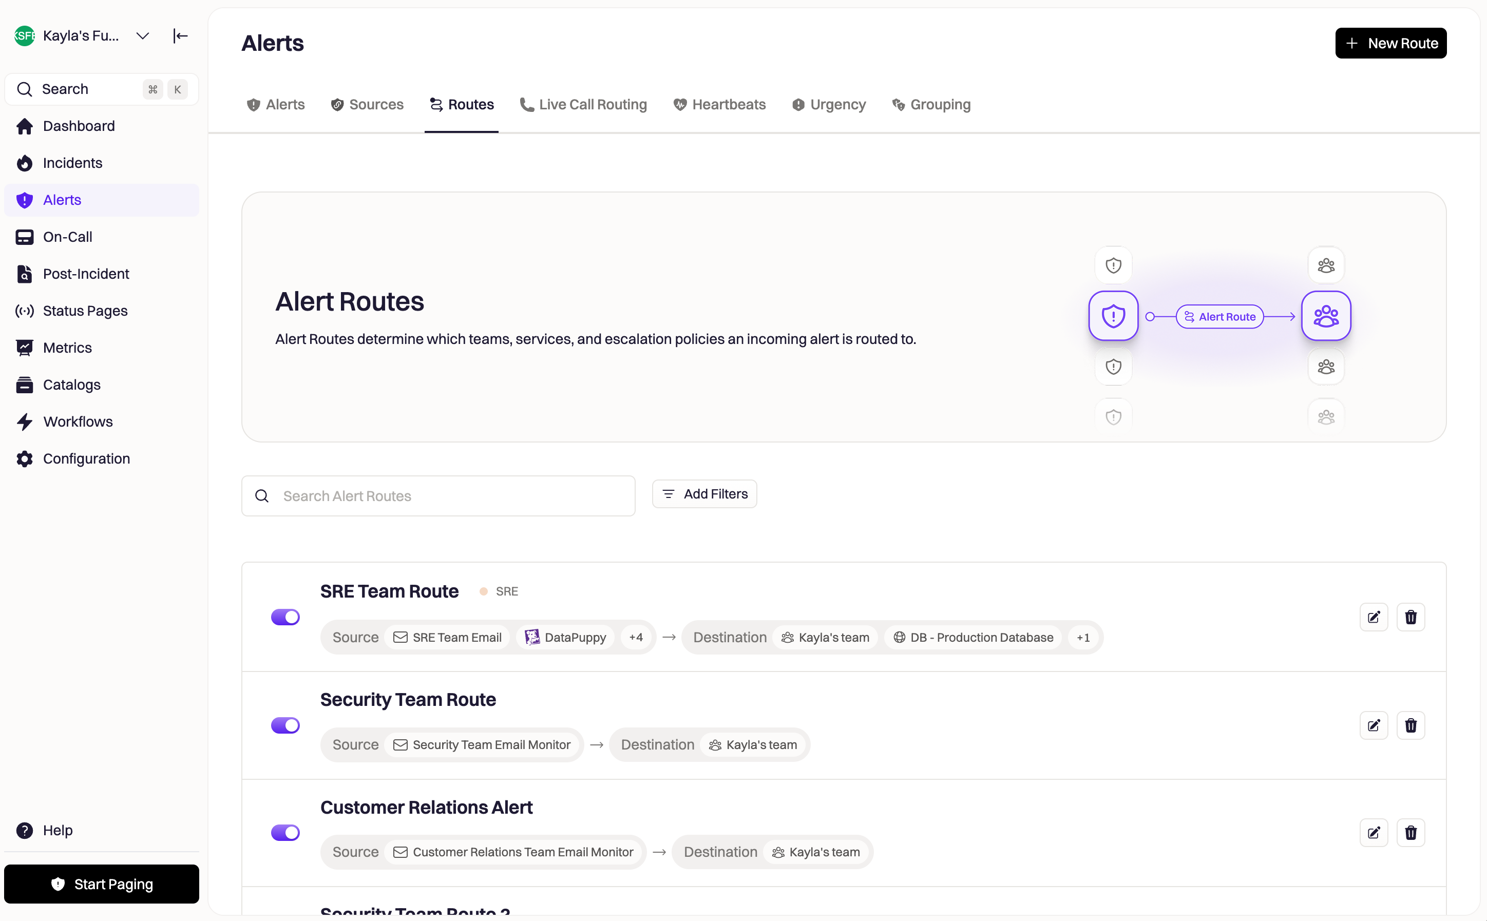Viewport: 1487px width, 921px height.
Task: Open the Configuration gear menu
Action: click(86, 458)
